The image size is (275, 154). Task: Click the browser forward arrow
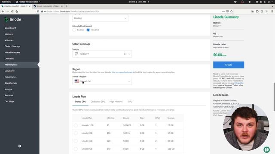click(8, 12)
